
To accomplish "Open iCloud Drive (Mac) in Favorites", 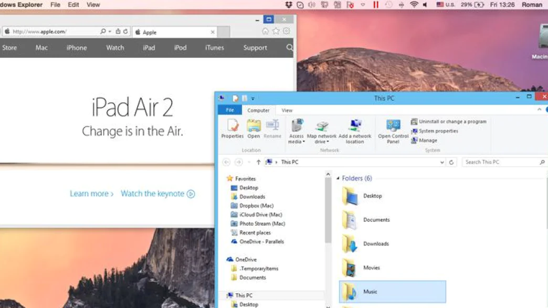I will (x=257, y=215).
